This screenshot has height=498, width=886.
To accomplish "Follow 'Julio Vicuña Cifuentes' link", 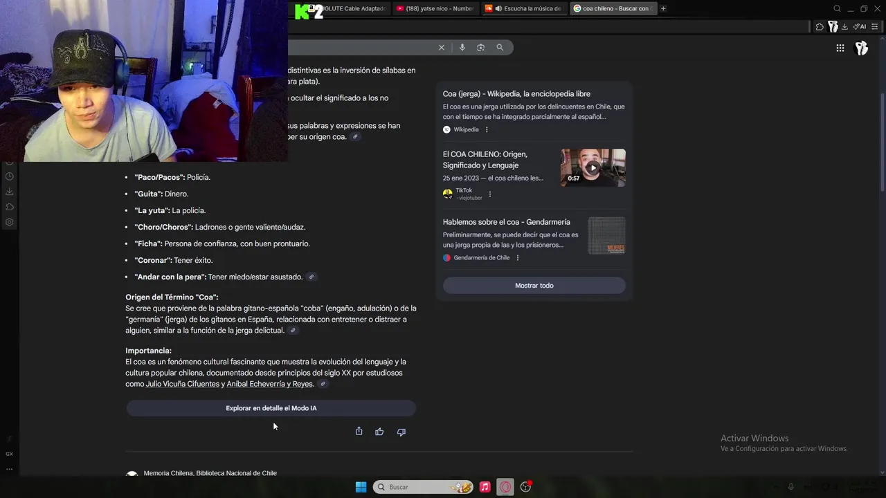I will coord(183,384).
